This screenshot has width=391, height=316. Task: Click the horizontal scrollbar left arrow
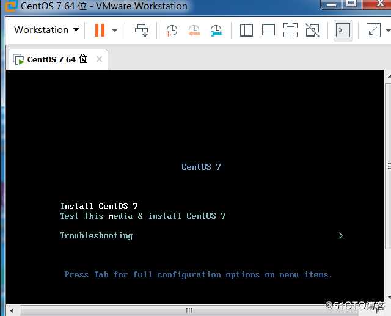point(12,310)
